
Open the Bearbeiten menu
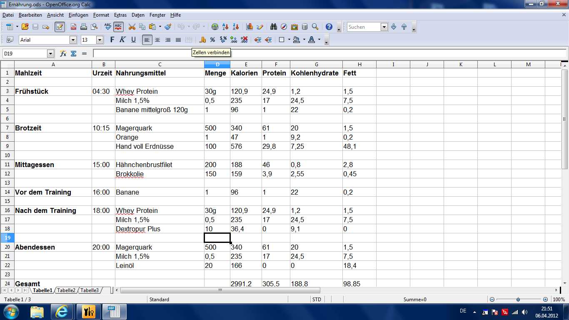(30, 15)
